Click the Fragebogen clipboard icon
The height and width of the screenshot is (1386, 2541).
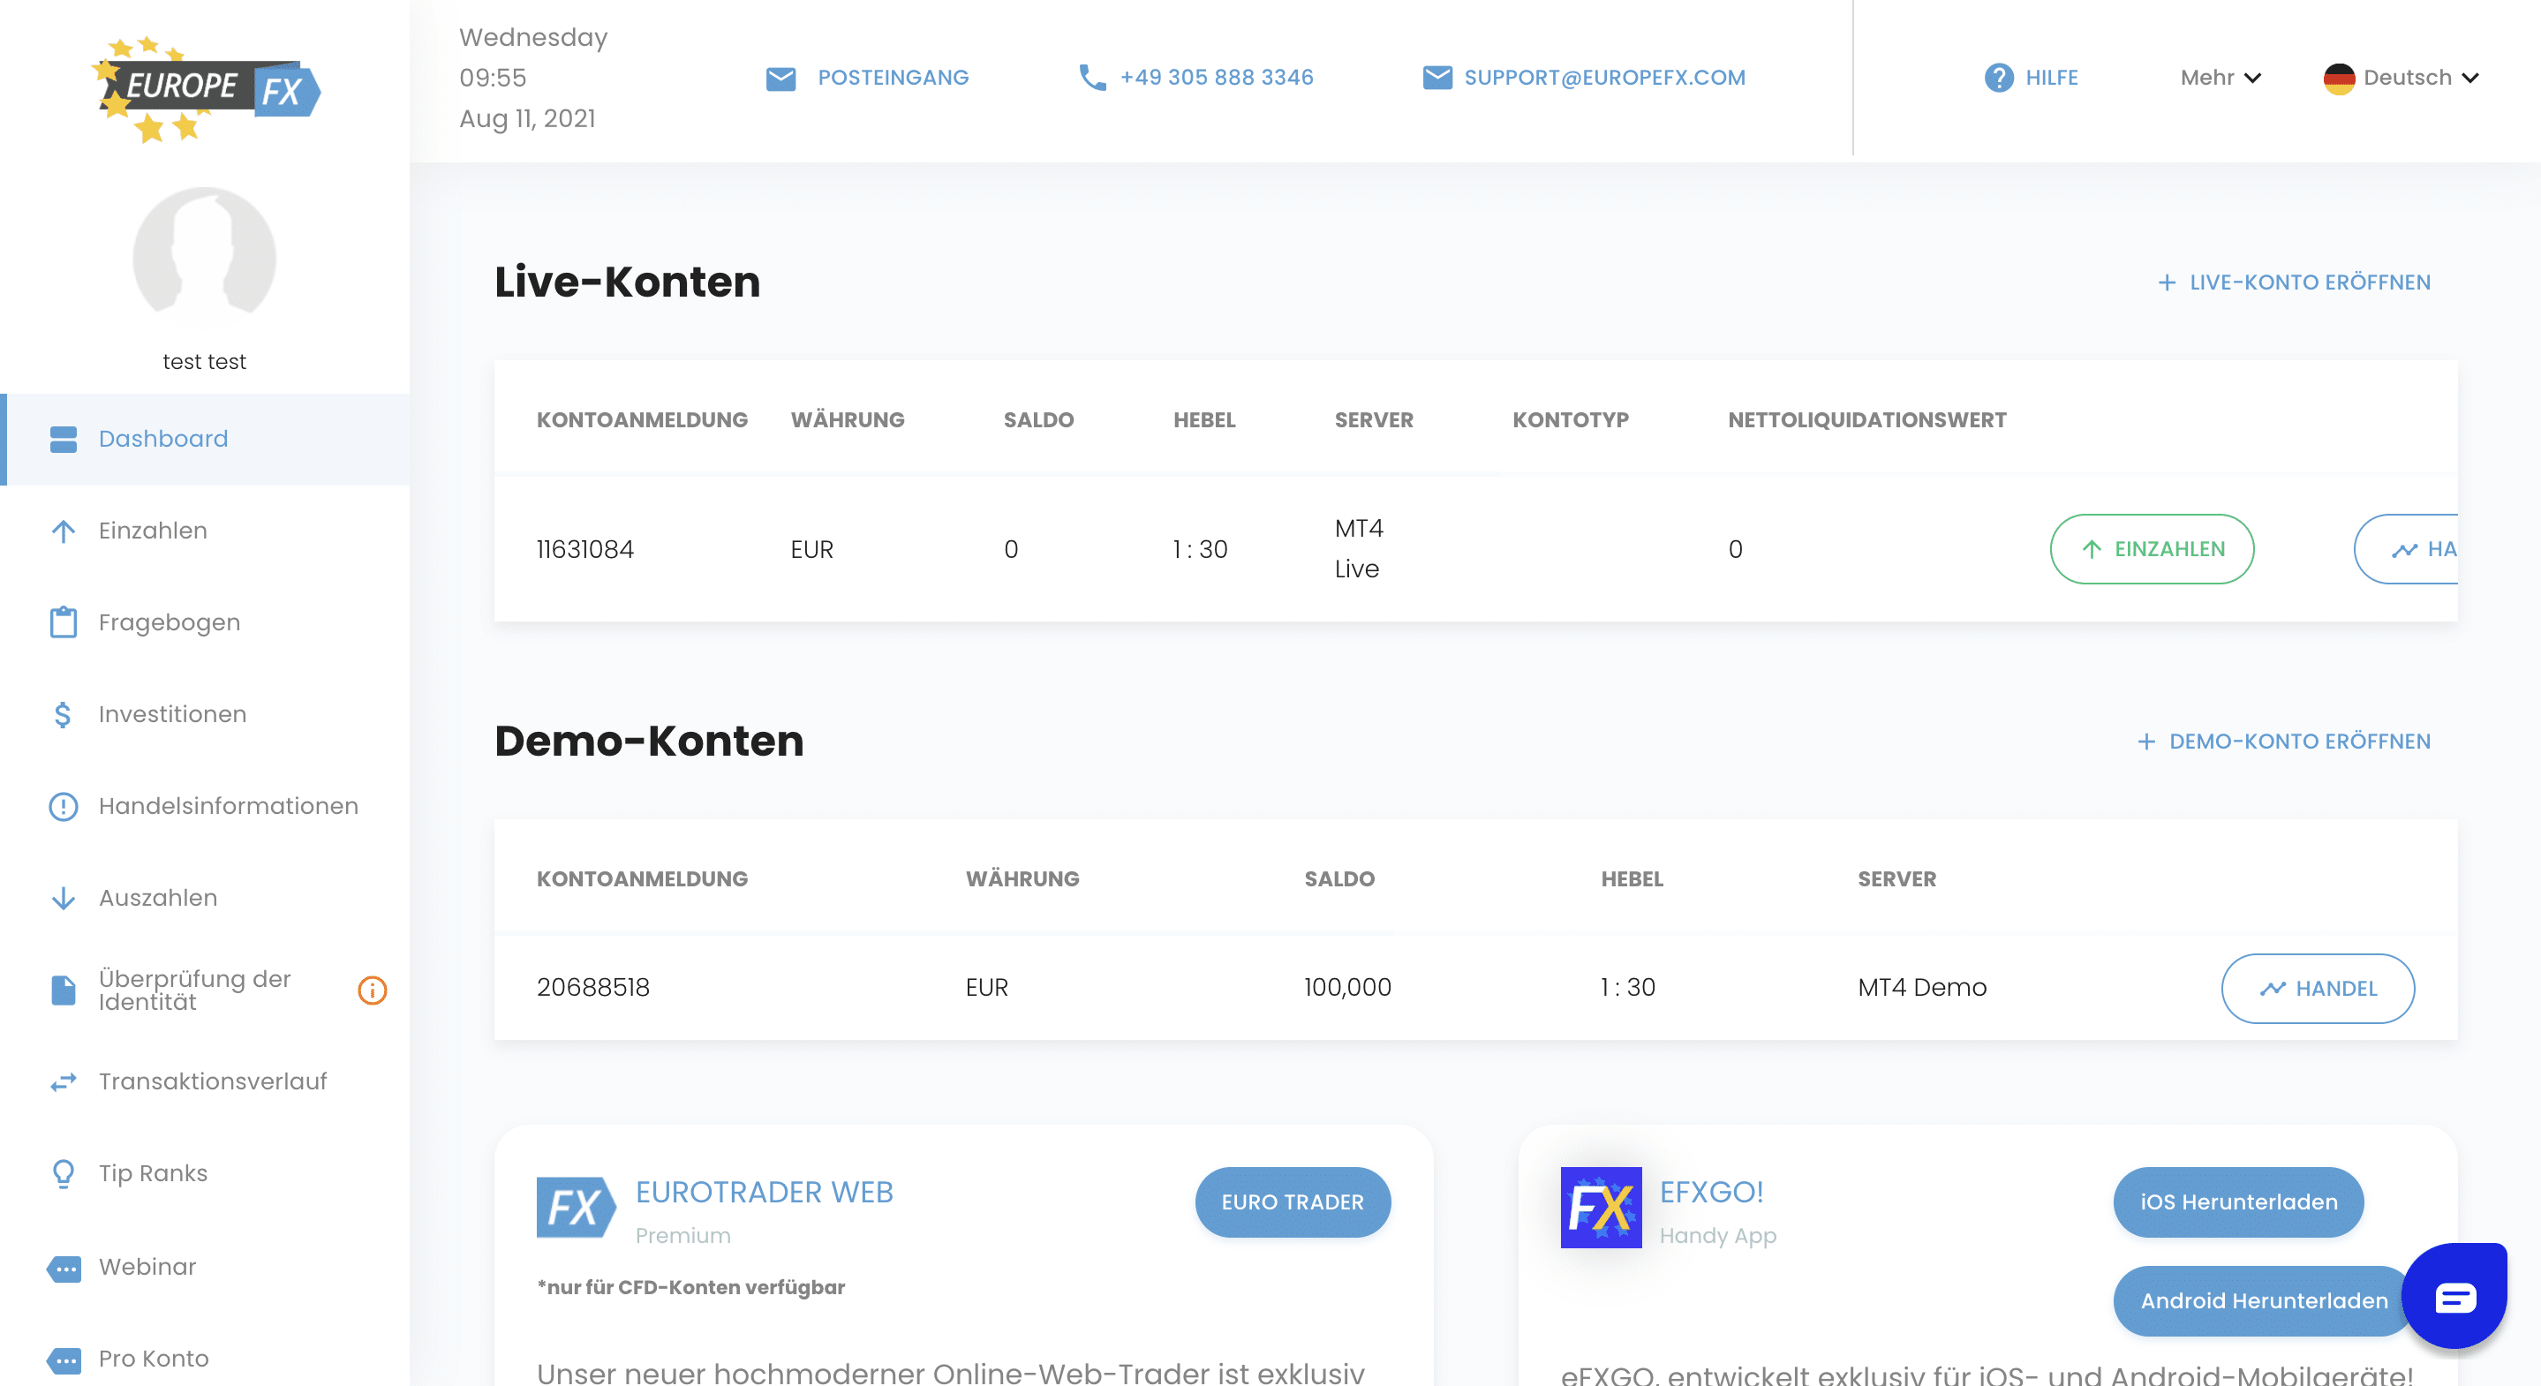[x=64, y=622]
